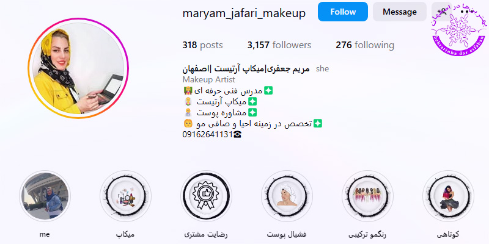489x244 pixels.
Task: View the profile picture story ring
Action: pos(78,68)
